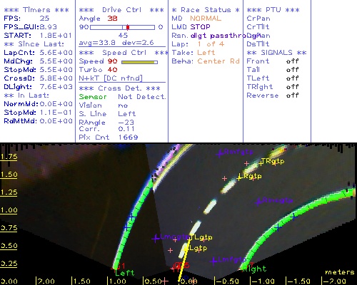Click the Race Status panel header
The width and height of the screenshot is (357, 285).
pos(206,10)
